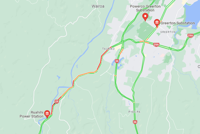Click the Greerton suburb label
This screenshot has height=134, width=200.
pos(168,32)
